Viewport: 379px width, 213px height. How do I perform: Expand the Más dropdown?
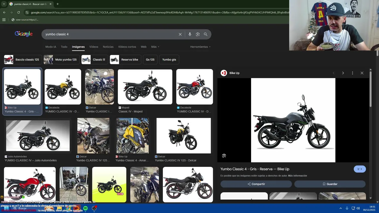155,47
